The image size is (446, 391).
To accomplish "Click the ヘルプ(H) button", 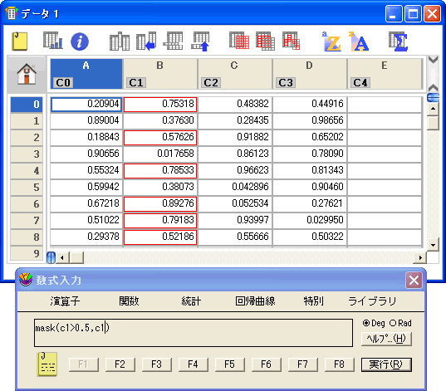I will pyautogui.click(x=386, y=339).
